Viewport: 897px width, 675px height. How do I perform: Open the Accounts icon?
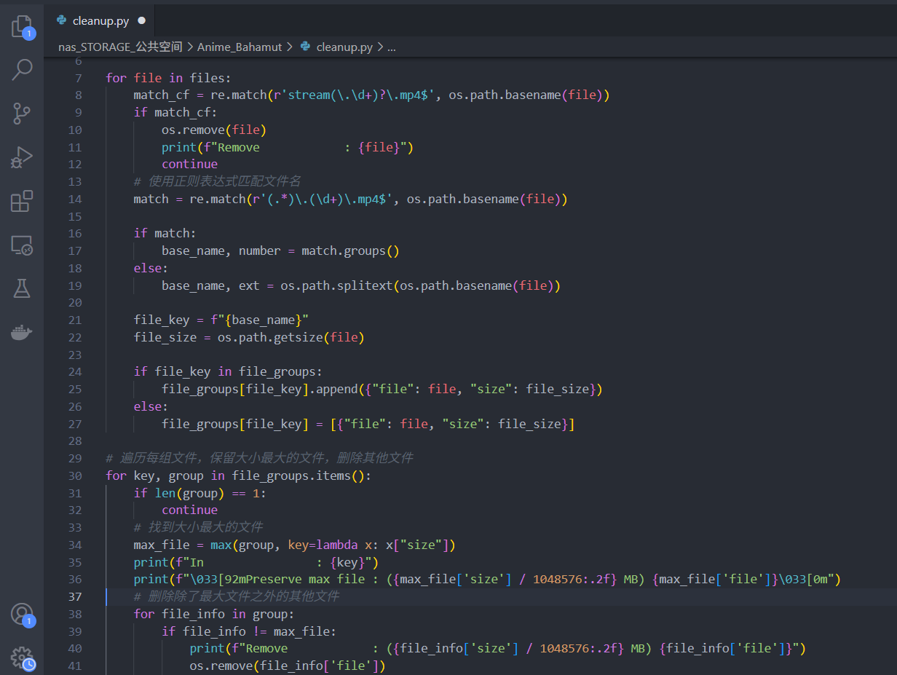click(x=22, y=614)
